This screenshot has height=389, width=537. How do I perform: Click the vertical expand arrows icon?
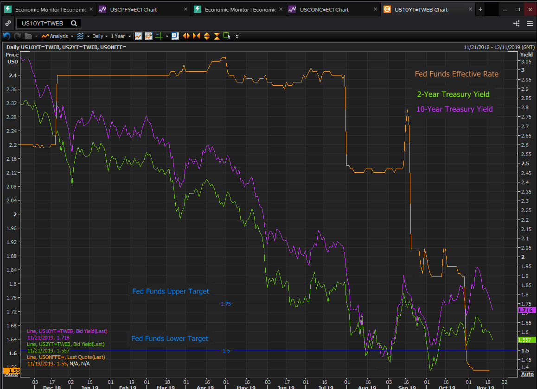206,36
